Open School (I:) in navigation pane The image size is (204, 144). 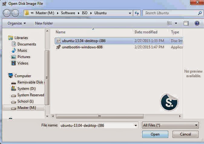coord(25,101)
